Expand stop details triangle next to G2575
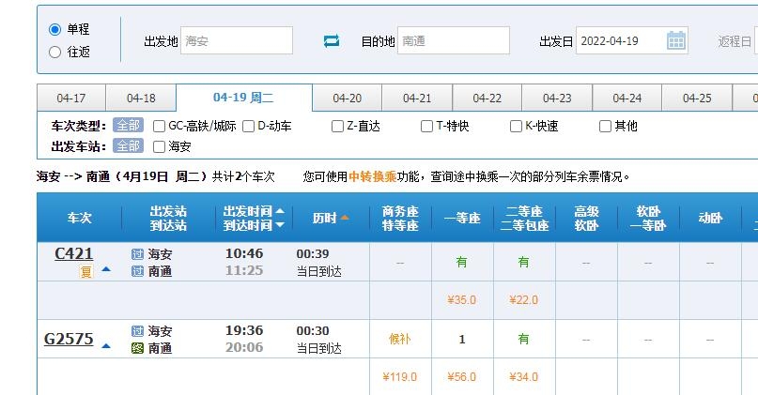Image resolution: width=758 pixels, height=395 pixels. [x=106, y=345]
